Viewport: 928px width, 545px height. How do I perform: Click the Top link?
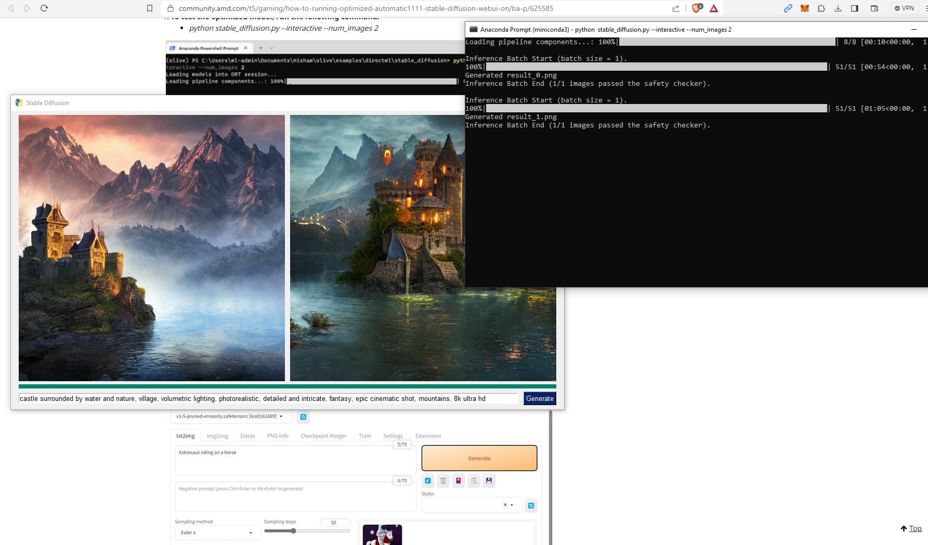pos(911,528)
